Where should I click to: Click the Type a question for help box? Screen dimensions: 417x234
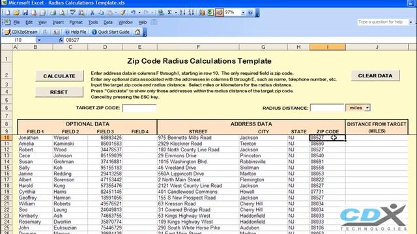click(x=382, y=22)
